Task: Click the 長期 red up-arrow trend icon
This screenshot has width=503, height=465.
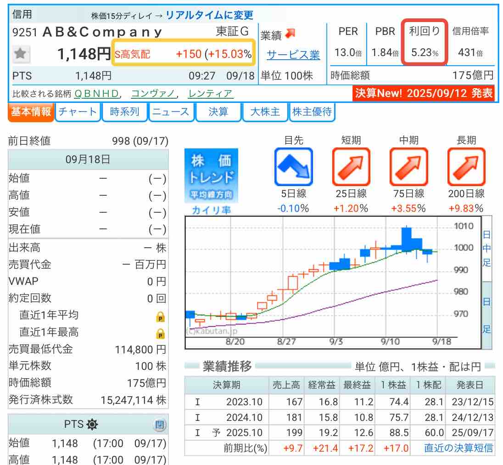Action: (466, 167)
